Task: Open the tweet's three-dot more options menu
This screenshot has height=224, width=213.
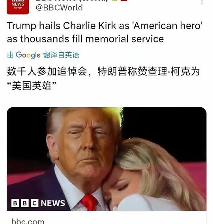Action: [202, 2]
